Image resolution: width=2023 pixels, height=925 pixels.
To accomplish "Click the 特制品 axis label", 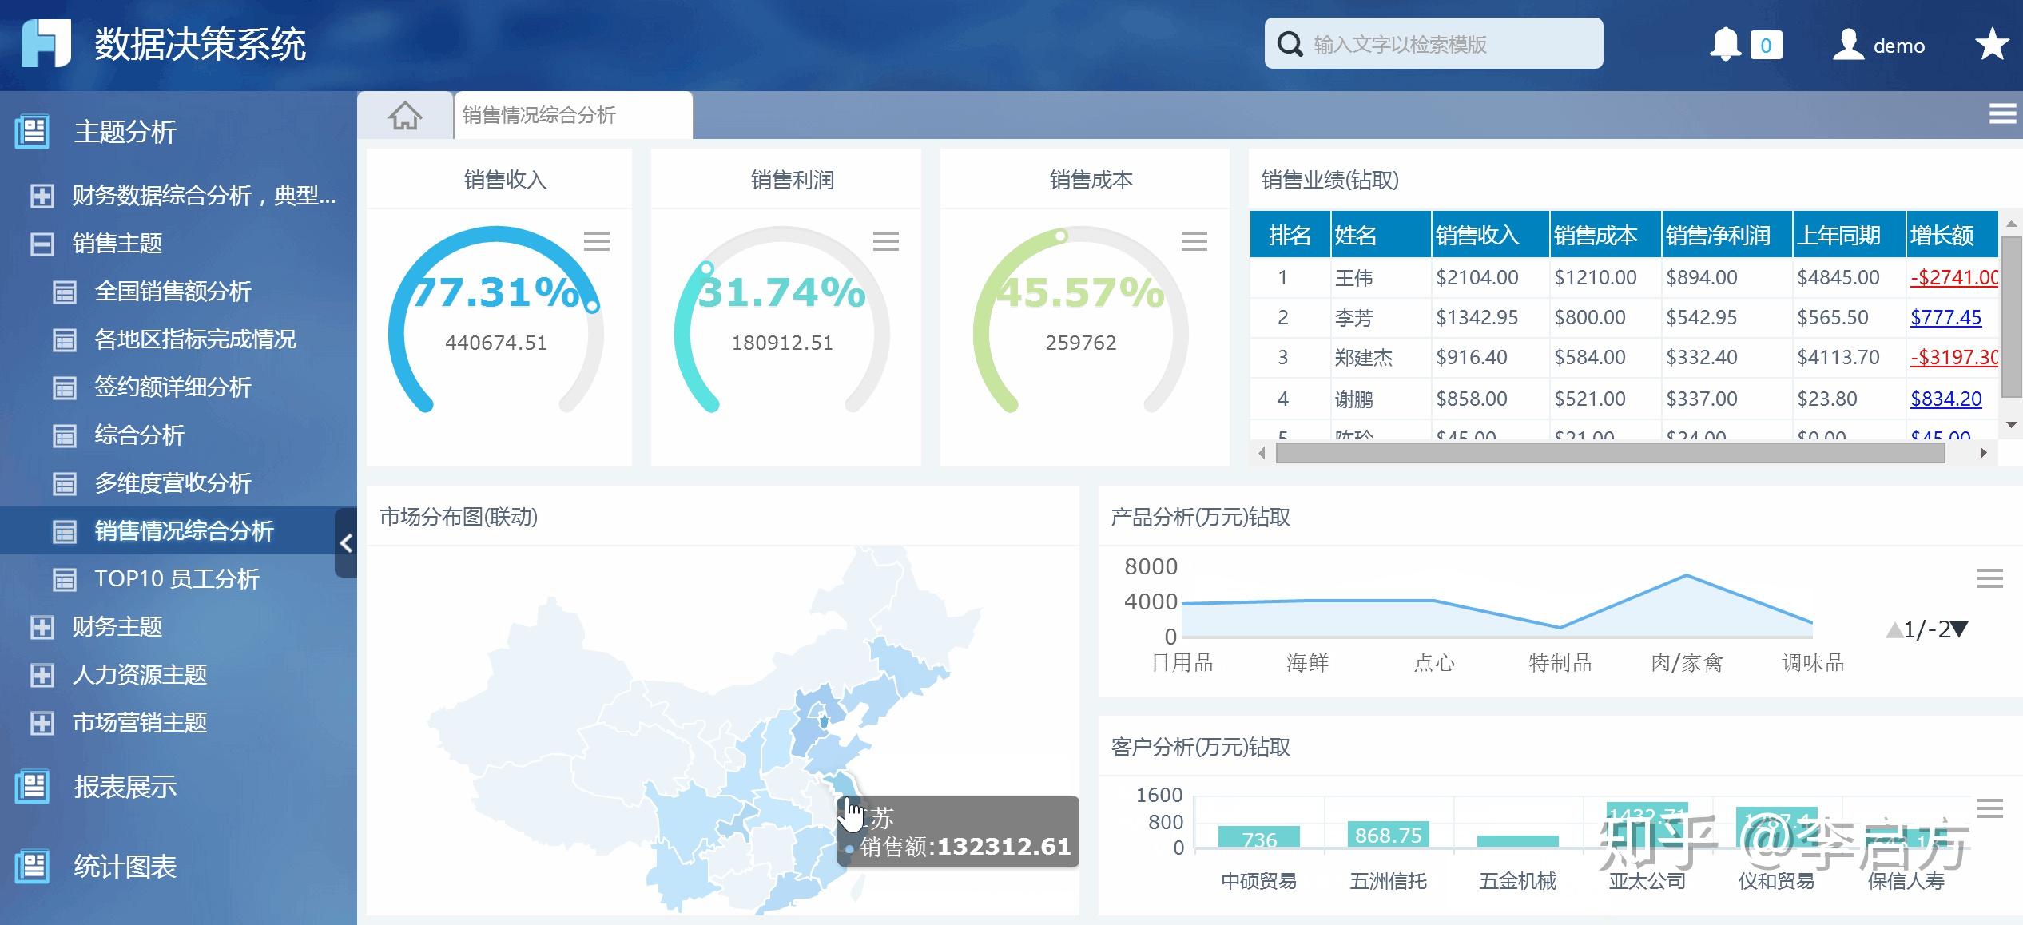I will [1560, 662].
